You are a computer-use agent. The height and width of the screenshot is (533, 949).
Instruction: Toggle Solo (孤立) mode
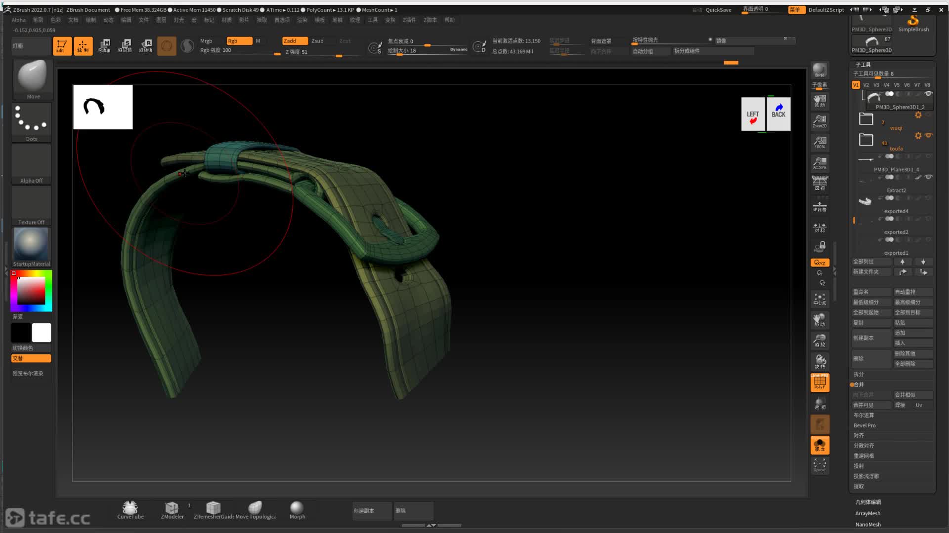[x=820, y=445]
